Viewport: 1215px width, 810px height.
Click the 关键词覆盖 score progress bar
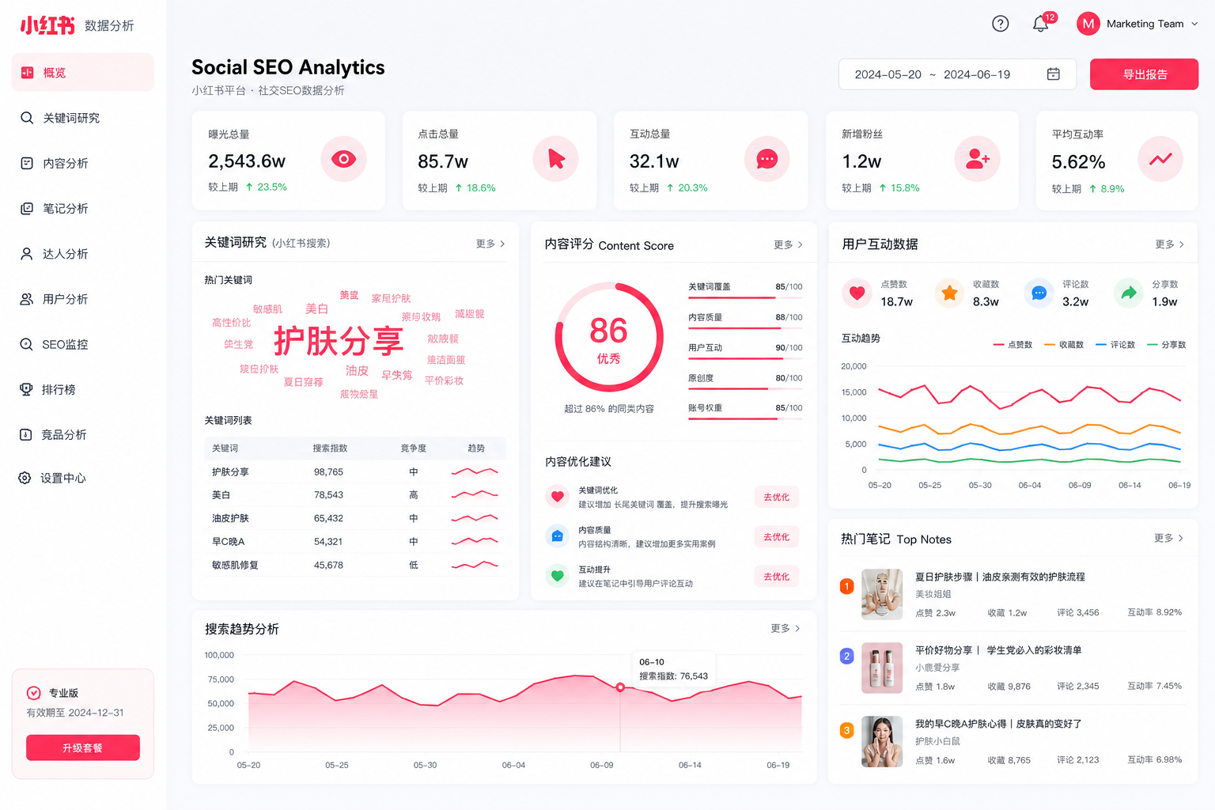click(745, 297)
